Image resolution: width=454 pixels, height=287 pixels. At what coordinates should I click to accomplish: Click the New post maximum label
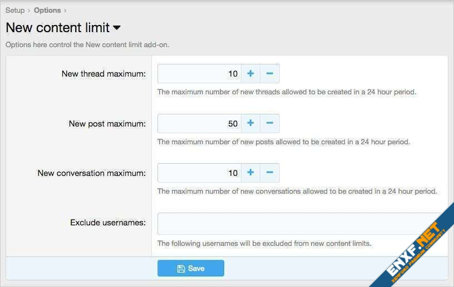coord(107,123)
